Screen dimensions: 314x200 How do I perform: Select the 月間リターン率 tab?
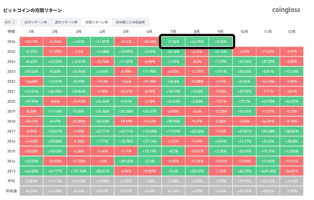[x=97, y=22]
